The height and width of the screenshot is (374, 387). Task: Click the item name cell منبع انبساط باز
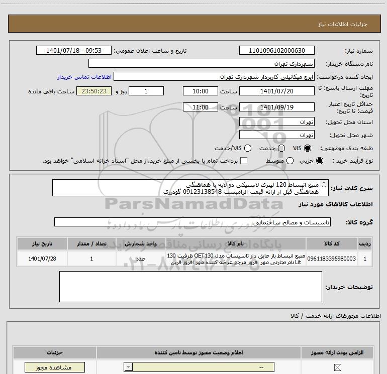236,259
